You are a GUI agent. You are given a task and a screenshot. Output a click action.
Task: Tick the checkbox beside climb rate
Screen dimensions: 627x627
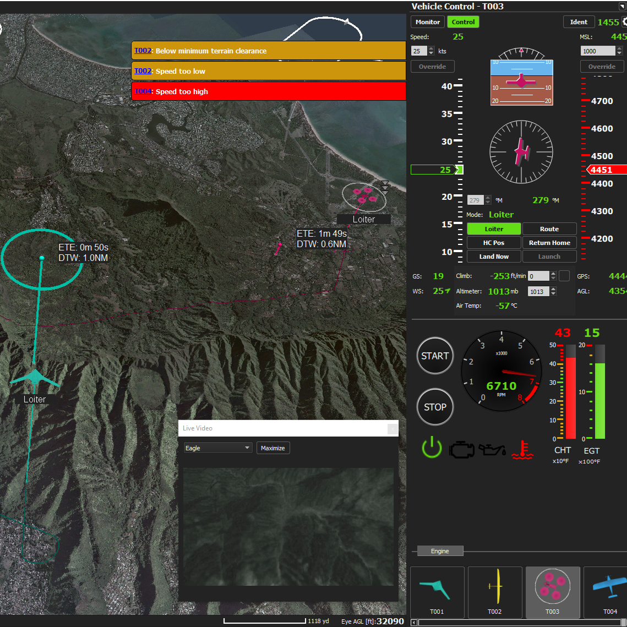click(x=564, y=276)
